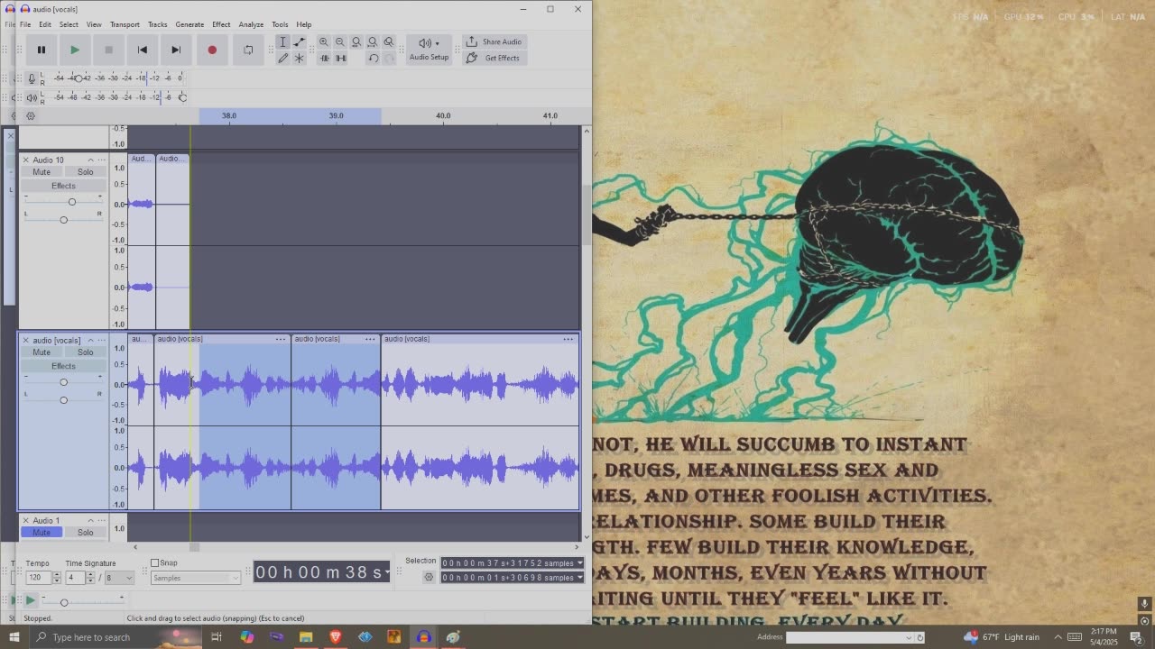This screenshot has width=1155, height=649.
Task: Open the time display format dropdown arrow
Action: 387,572
